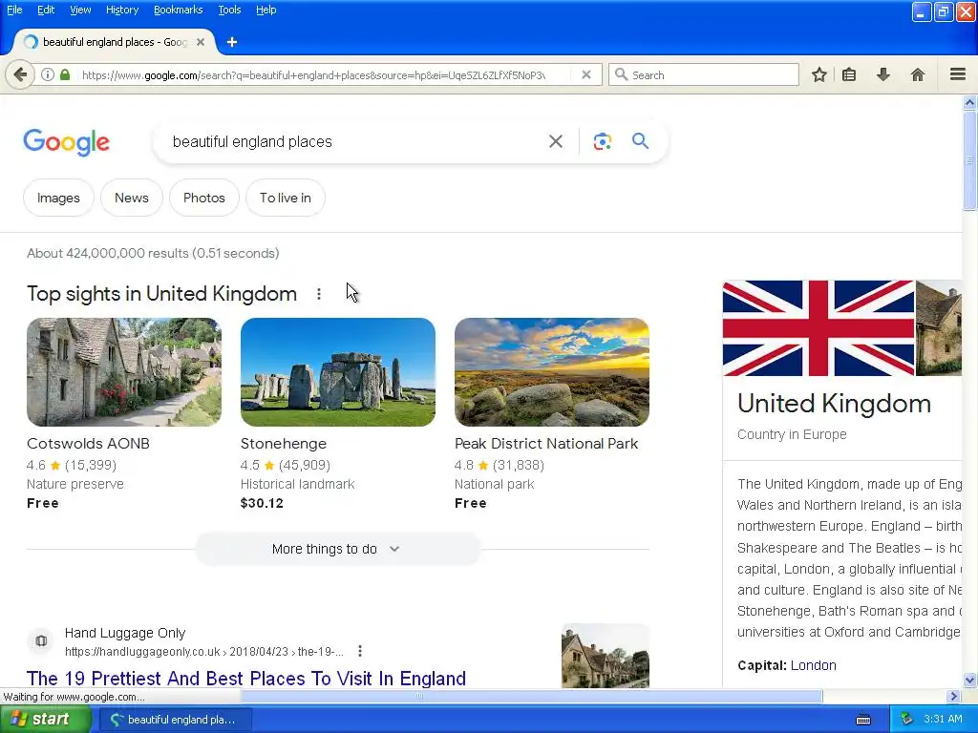The image size is (978, 733).
Task: Open the Edit menu
Action: (46, 10)
